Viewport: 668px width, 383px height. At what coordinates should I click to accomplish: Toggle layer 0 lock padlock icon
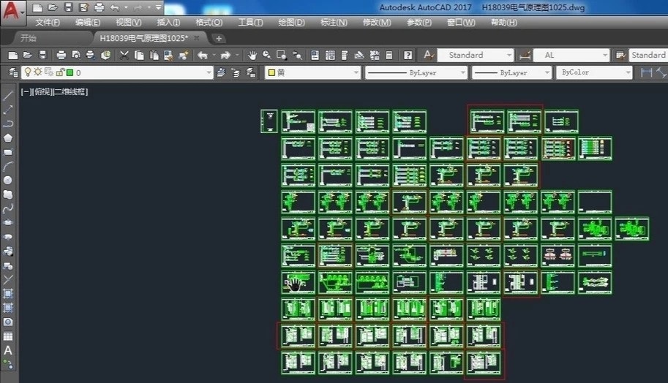tap(60, 72)
